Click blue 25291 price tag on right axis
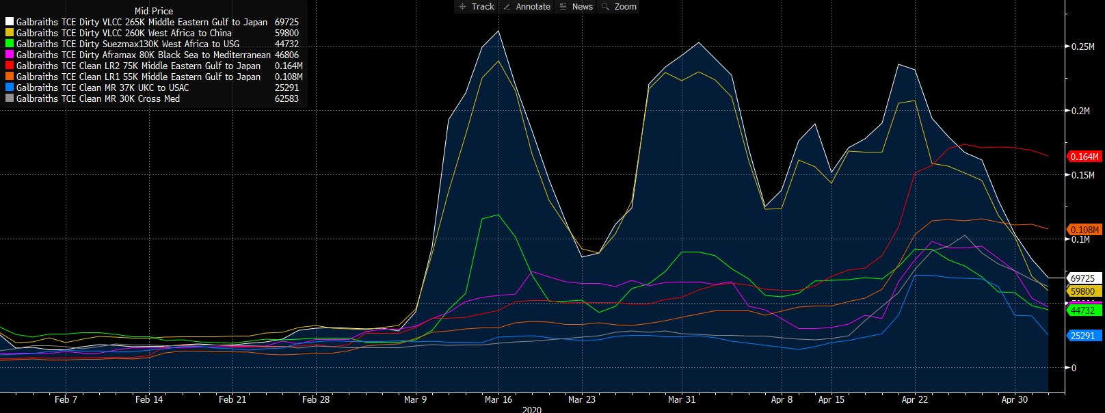The height and width of the screenshot is (413, 1105). point(1084,336)
